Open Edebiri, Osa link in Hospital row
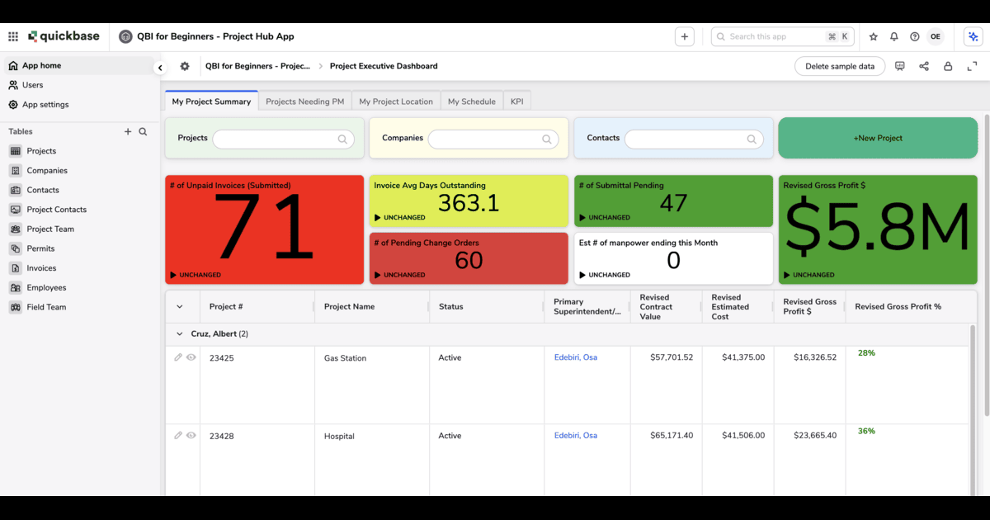 (x=576, y=435)
